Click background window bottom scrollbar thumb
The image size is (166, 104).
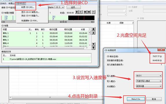coord(50,97)
